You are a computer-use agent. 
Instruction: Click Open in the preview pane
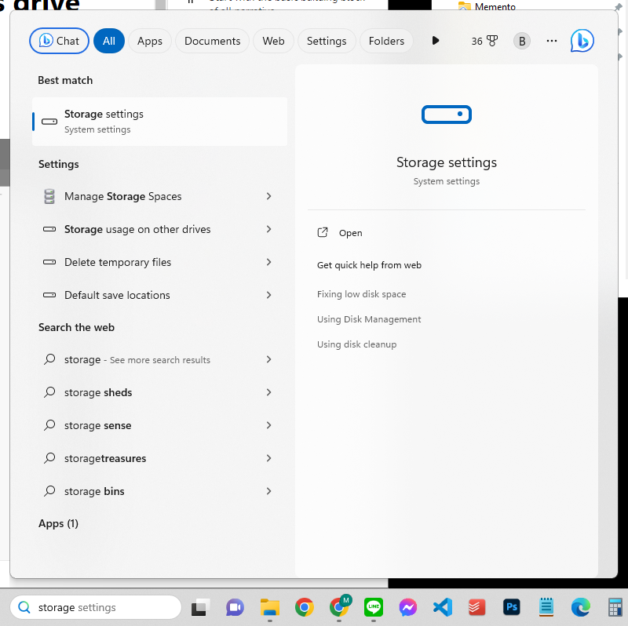click(350, 233)
